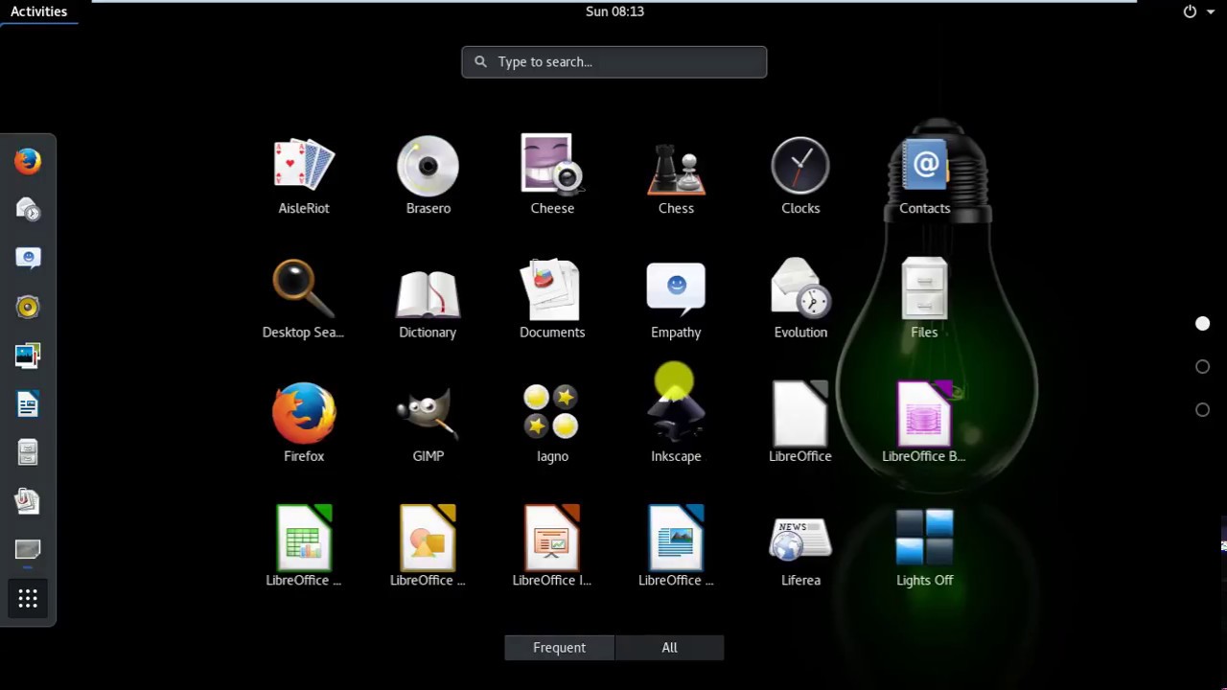The width and height of the screenshot is (1227, 690).
Task: Open Files cabinet icon in dock
Action: point(28,452)
